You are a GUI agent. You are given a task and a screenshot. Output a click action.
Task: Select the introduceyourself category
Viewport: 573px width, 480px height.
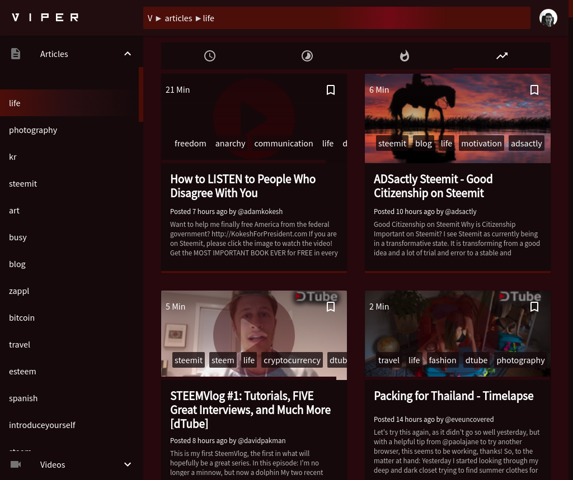(69, 425)
